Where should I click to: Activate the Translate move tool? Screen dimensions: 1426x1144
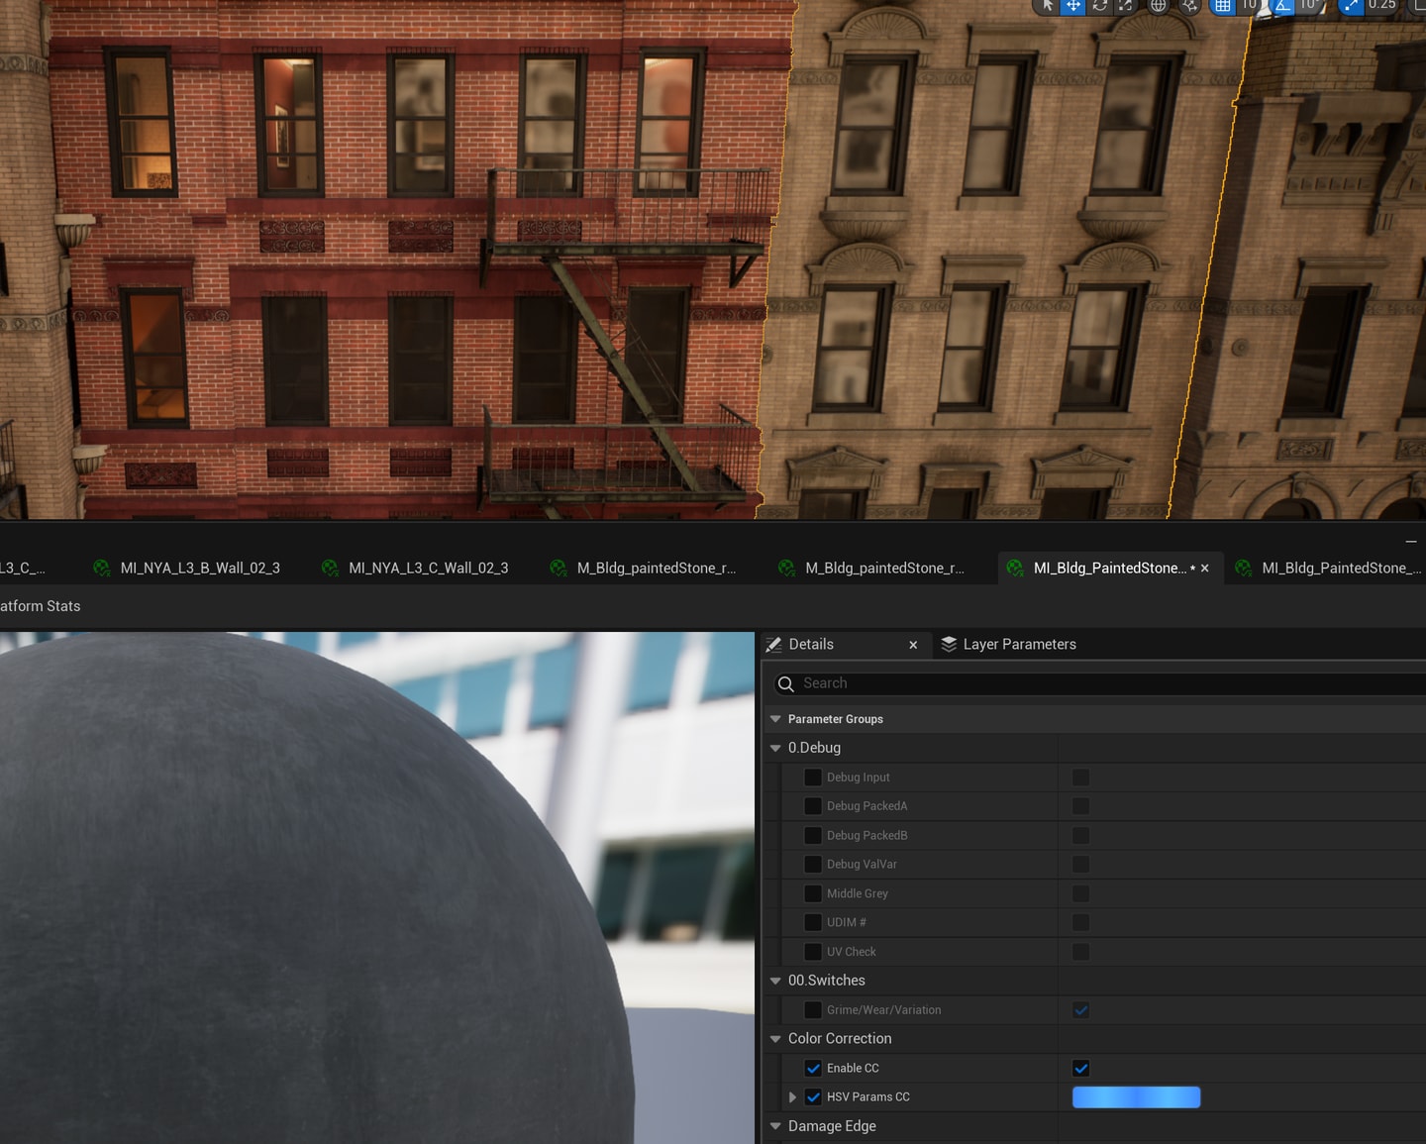1073,5
